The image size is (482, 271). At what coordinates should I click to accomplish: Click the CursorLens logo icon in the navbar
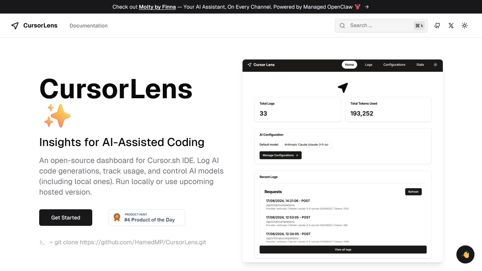click(x=15, y=26)
